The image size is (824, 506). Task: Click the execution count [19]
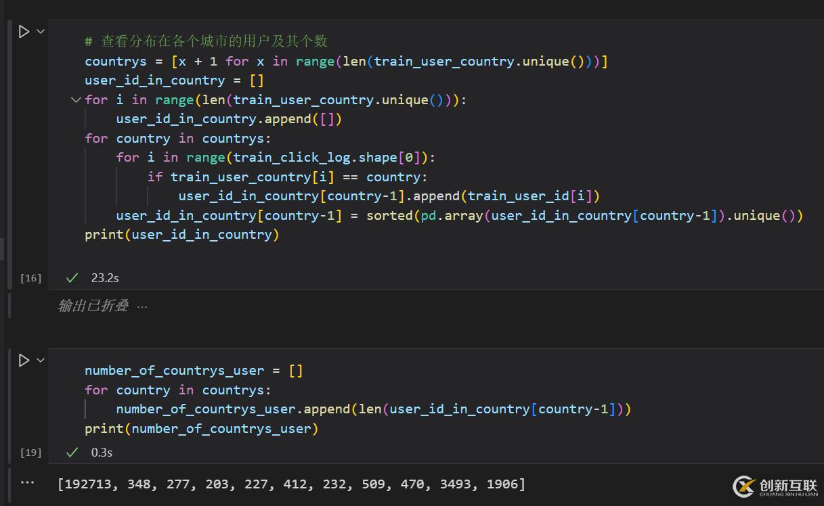(31, 453)
